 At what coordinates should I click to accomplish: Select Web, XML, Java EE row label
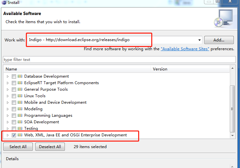[75, 135]
